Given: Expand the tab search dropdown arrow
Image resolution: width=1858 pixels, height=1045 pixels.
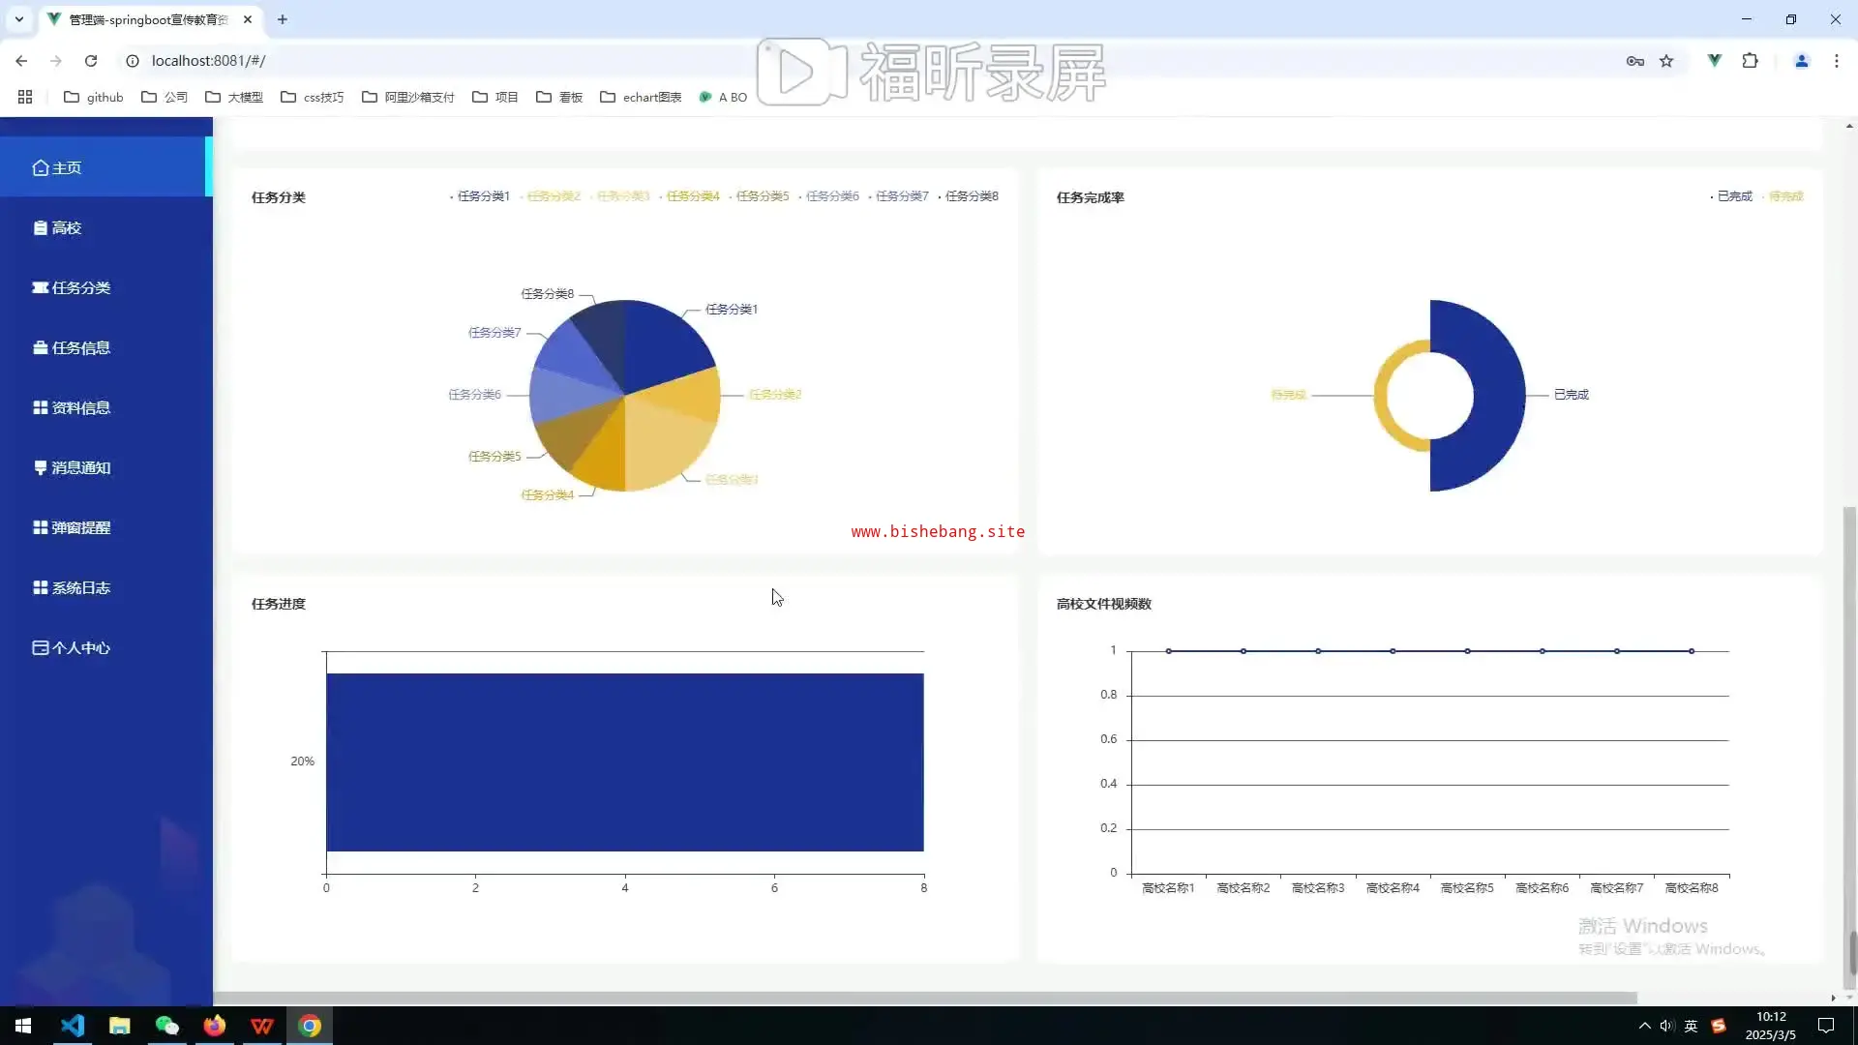Looking at the screenshot, I should click(18, 19).
